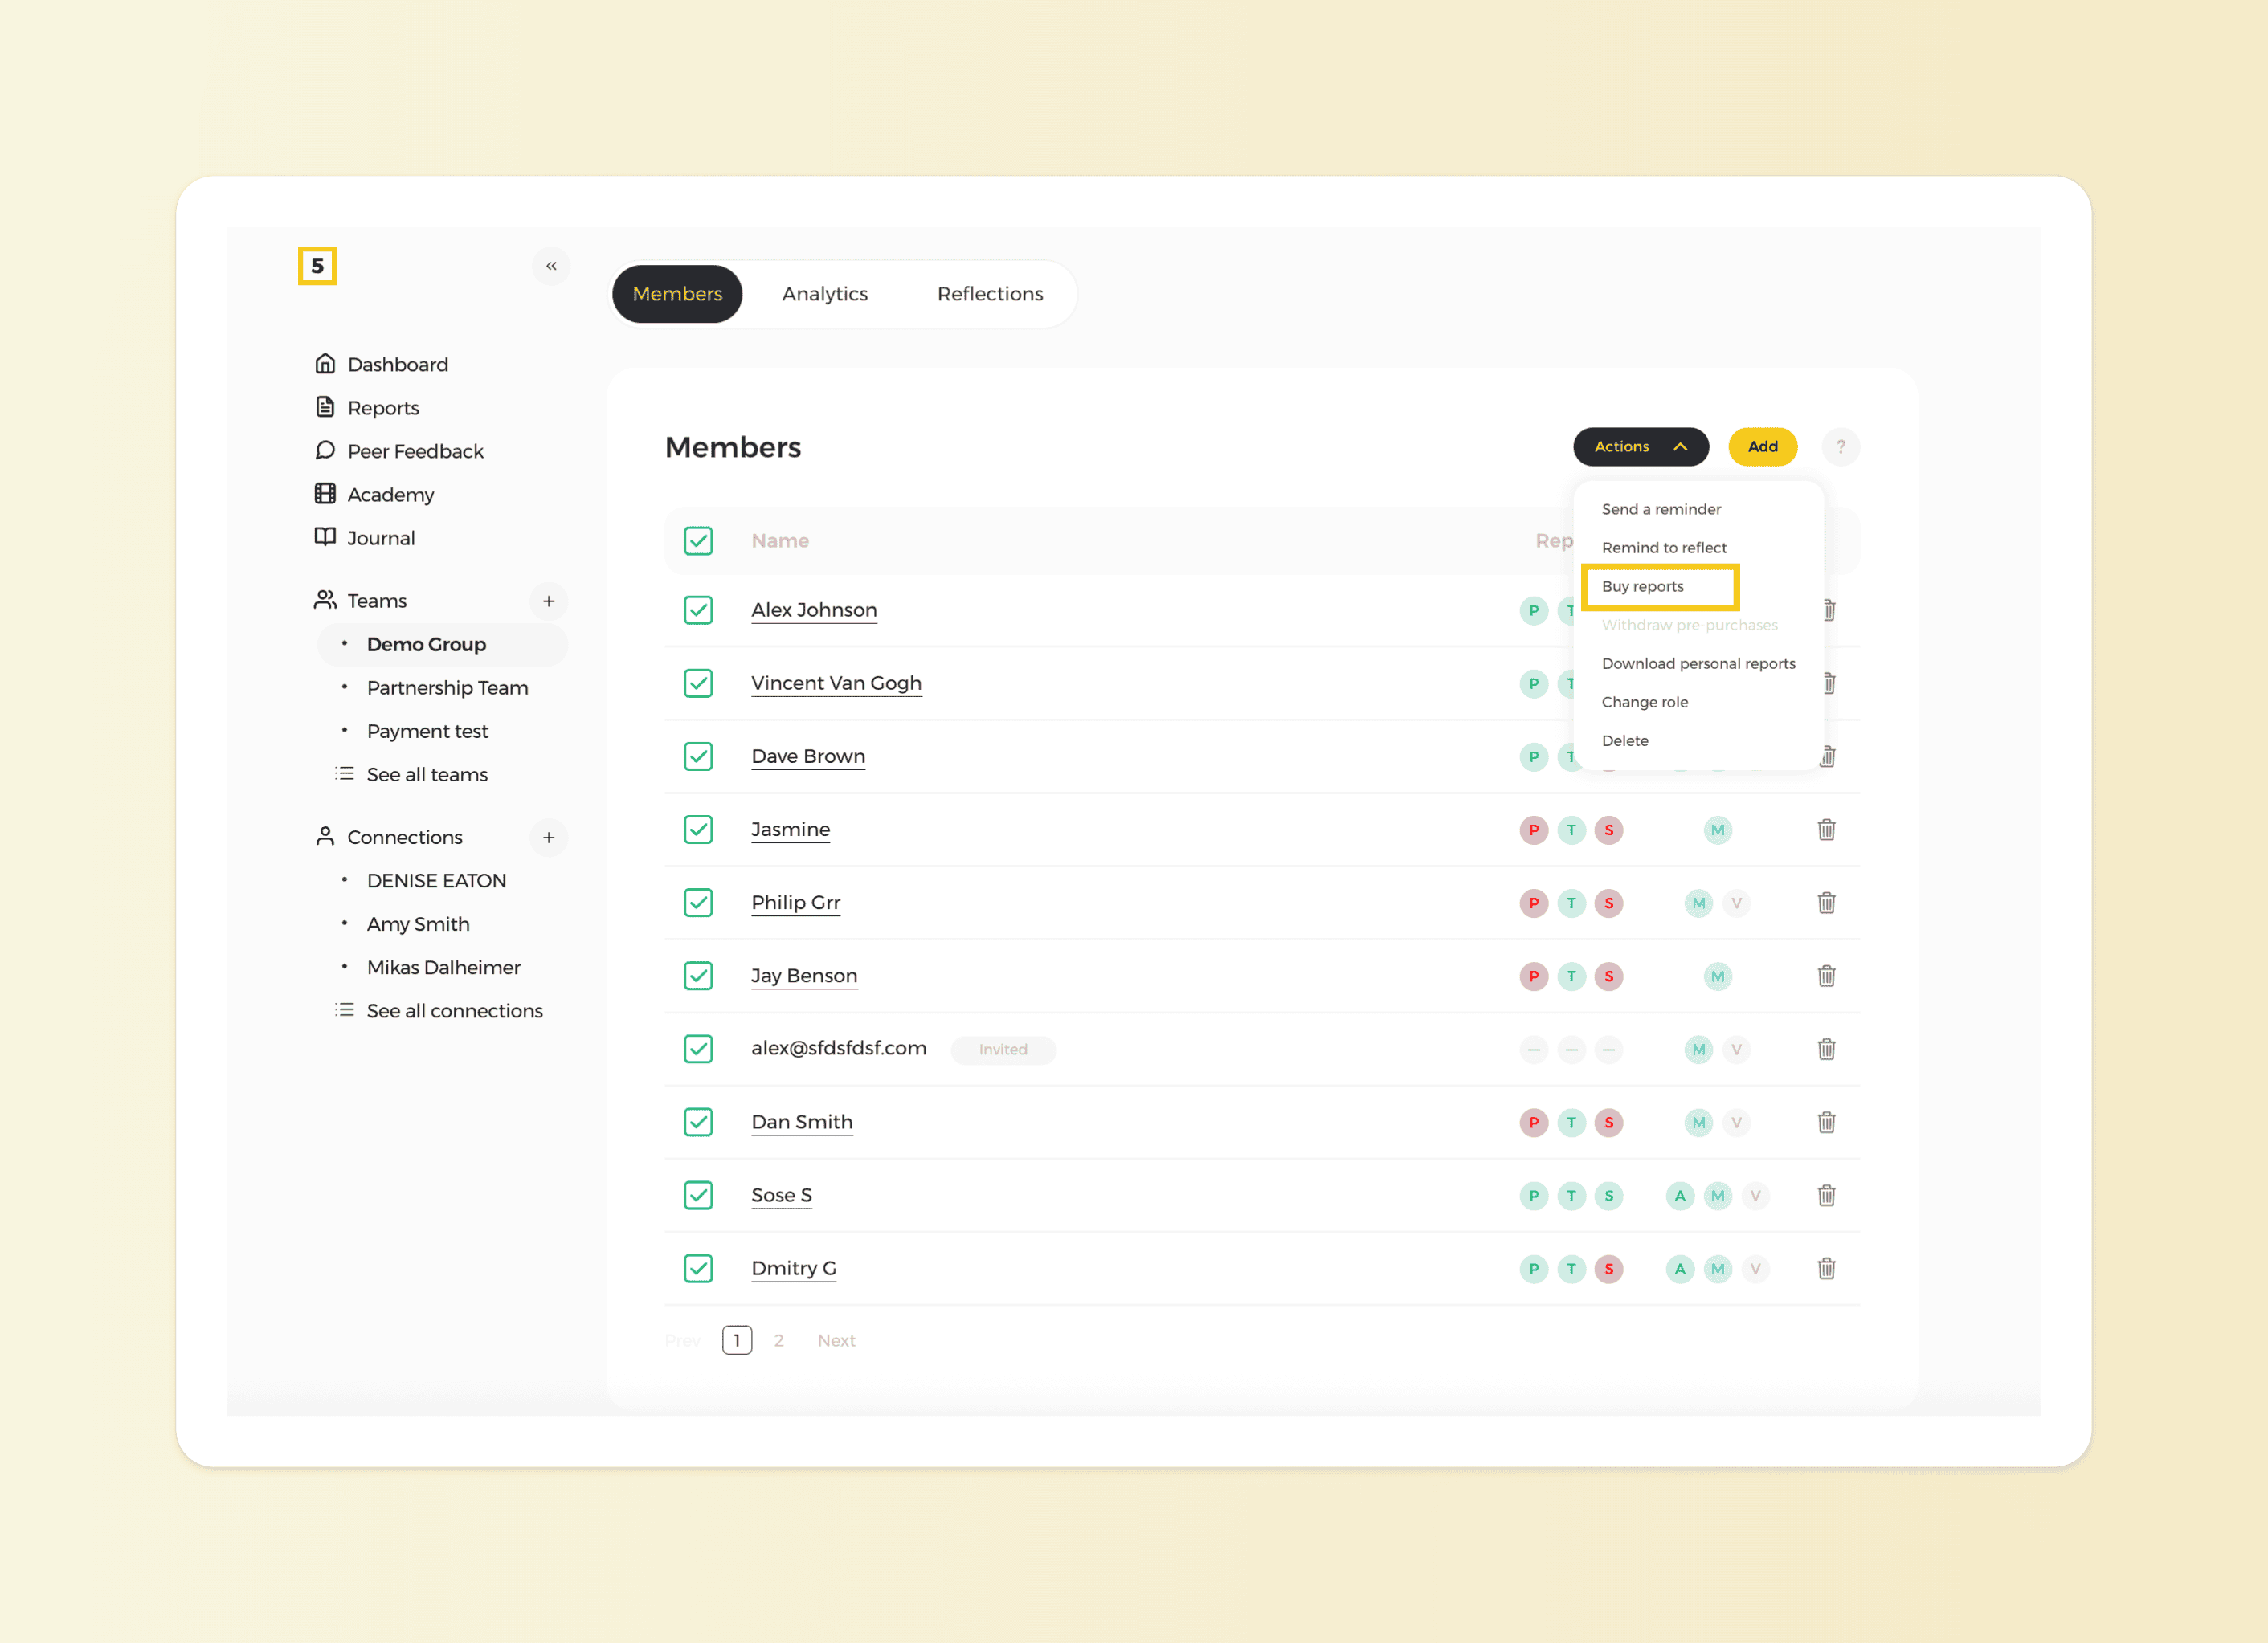The height and width of the screenshot is (1643, 2268).
Task: Switch to the Analytics tab
Action: click(825, 294)
